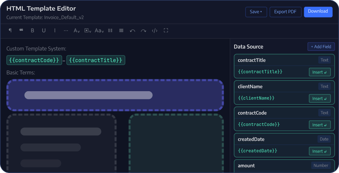Click the {{contractCode}} placeholder in Data Source
This screenshot has width=339, height=173.
tap(259, 124)
